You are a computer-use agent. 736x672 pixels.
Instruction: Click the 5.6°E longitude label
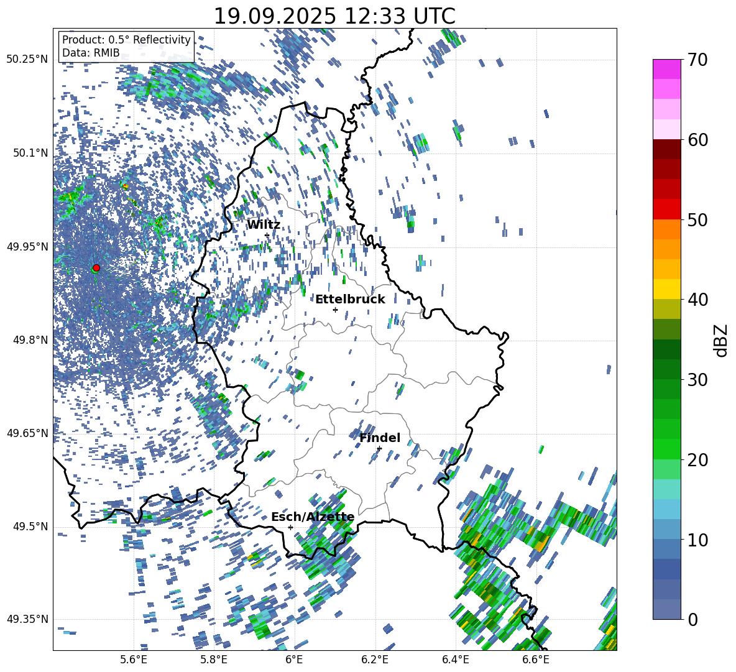click(x=134, y=660)
